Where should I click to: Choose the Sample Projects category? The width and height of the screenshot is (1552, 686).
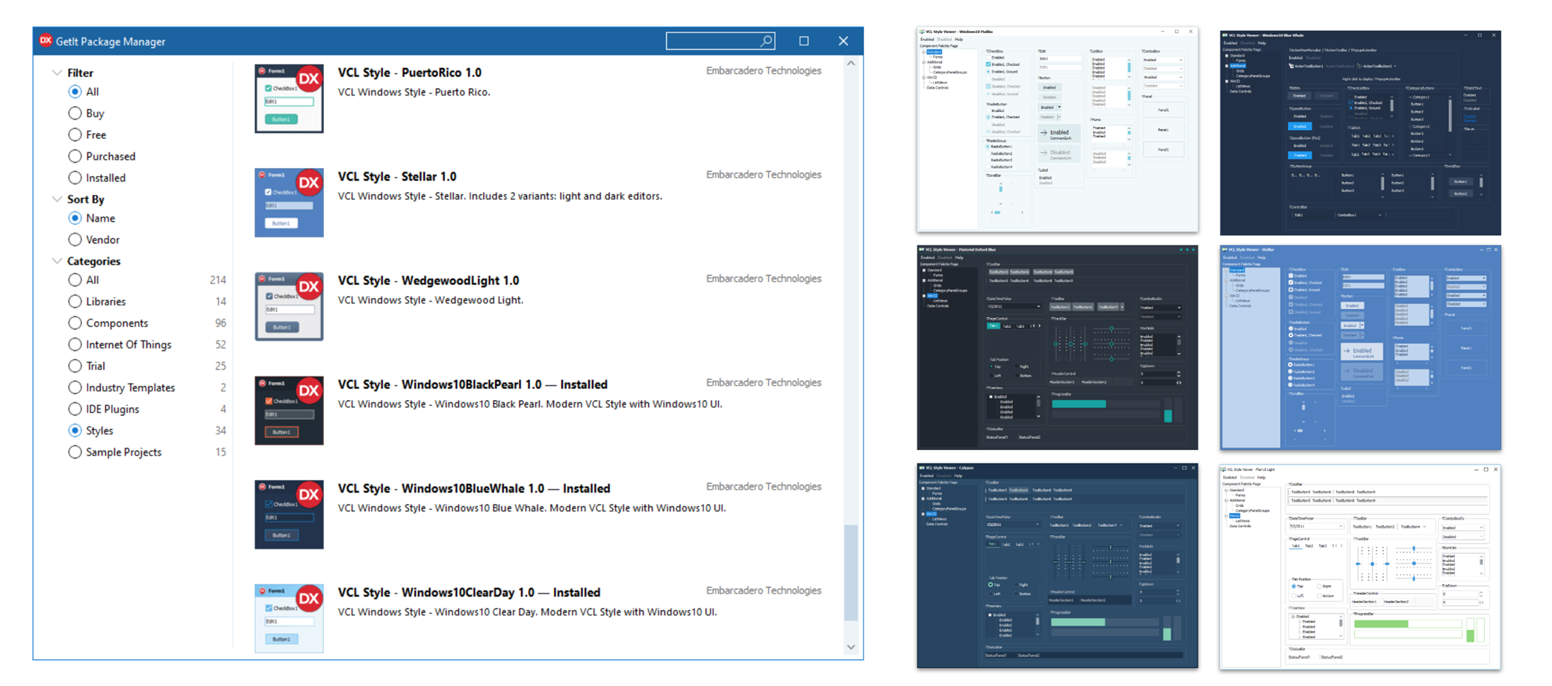[75, 452]
